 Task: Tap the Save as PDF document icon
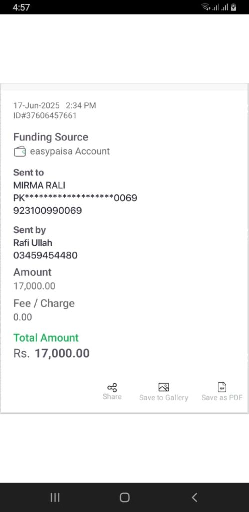click(222, 387)
